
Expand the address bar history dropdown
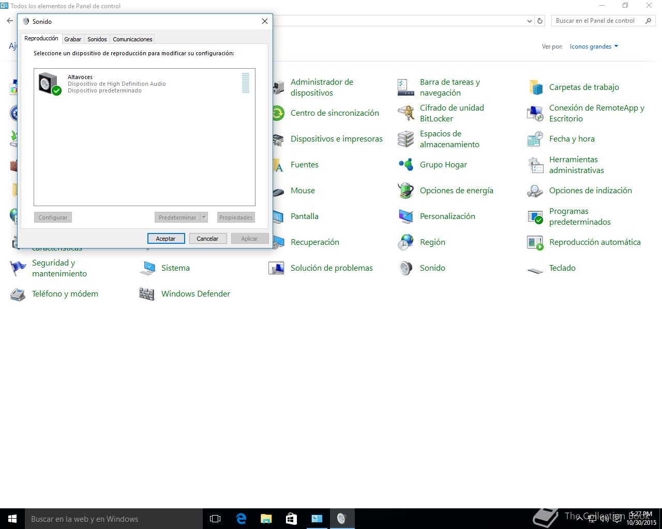click(529, 21)
